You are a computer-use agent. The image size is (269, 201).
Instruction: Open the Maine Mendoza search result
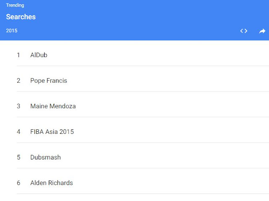(53, 106)
